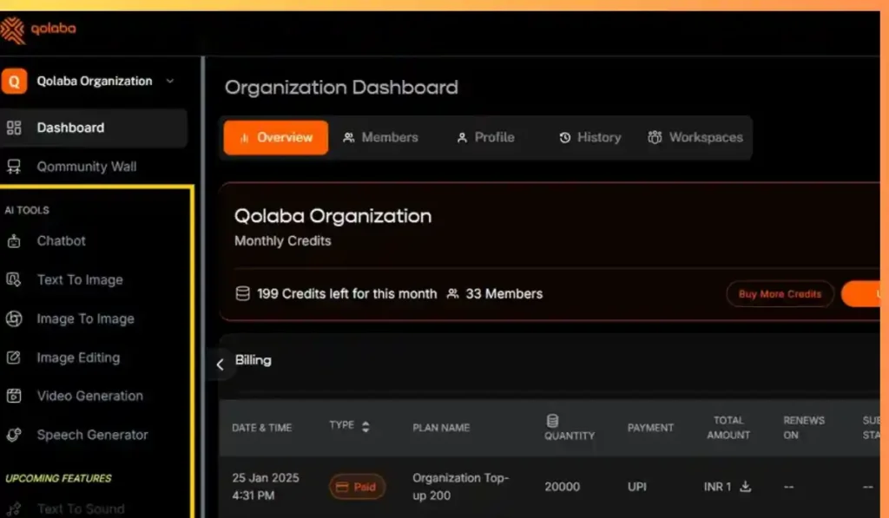Switch to the History tab
Image resolution: width=889 pixels, height=518 pixels.
coord(590,138)
